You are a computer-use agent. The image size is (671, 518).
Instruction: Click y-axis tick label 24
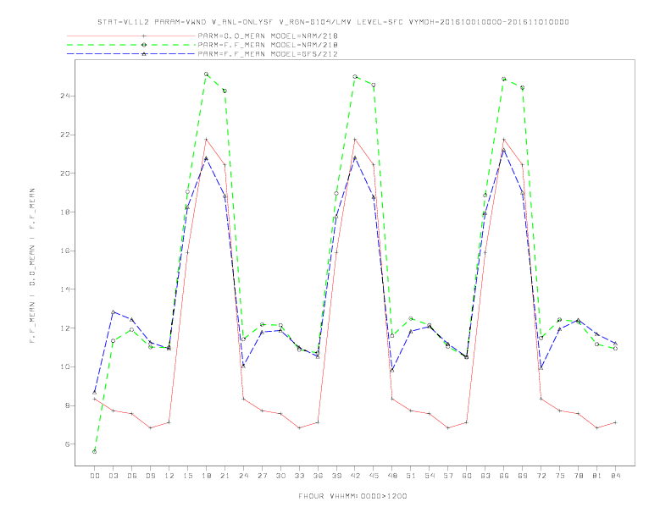(x=65, y=96)
